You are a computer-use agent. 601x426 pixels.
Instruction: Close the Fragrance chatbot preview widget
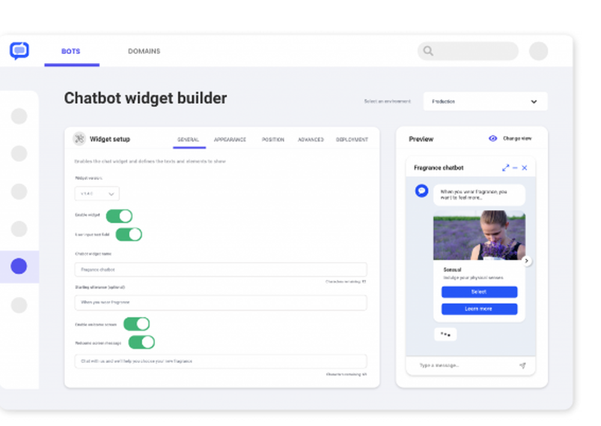tap(524, 167)
